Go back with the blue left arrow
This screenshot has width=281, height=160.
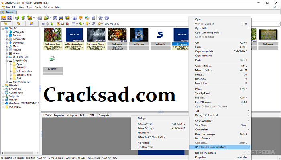click(43, 24)
